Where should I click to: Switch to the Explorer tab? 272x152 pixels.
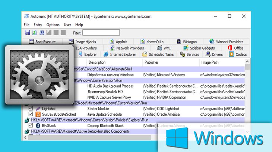[88, 54]
